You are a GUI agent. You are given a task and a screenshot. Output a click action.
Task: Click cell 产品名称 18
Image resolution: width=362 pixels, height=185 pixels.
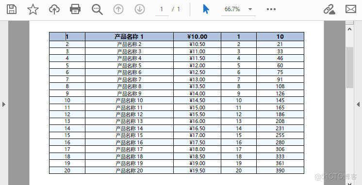tap(129, 156)
